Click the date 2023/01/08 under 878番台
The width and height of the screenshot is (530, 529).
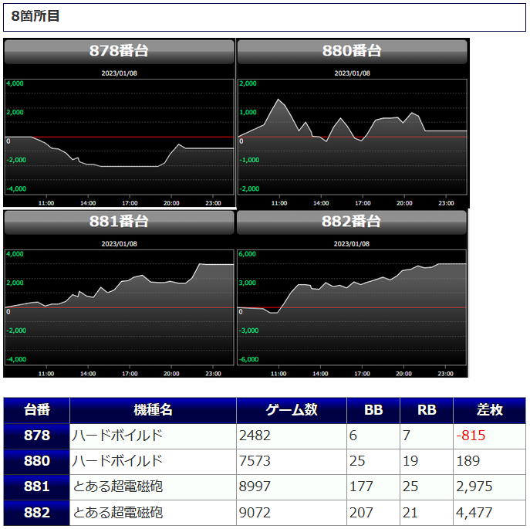pyautogui.click(x=119, y=73)
